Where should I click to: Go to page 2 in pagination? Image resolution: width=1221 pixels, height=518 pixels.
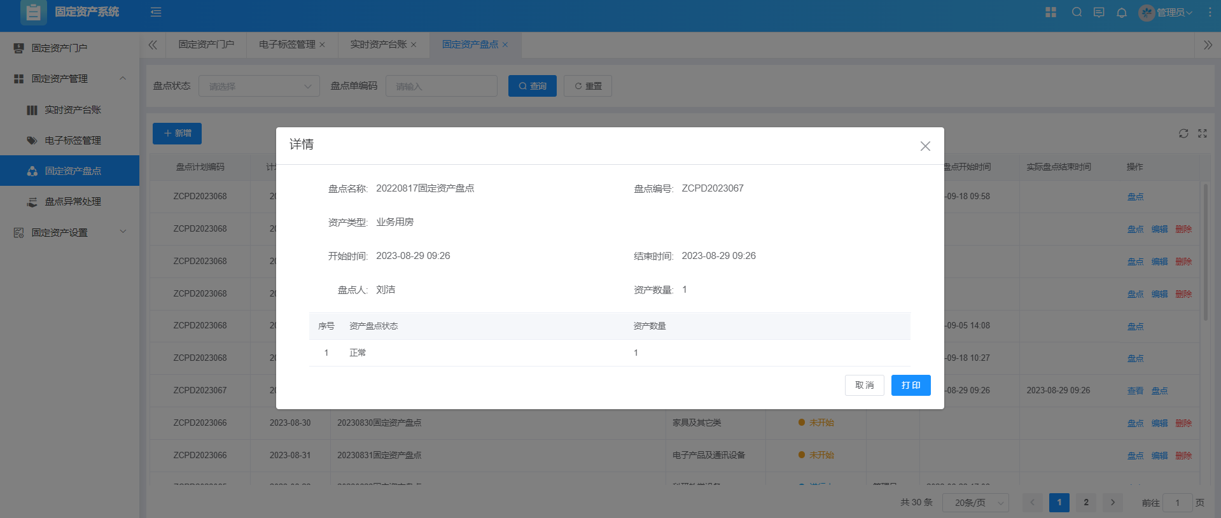point(1086,503)
